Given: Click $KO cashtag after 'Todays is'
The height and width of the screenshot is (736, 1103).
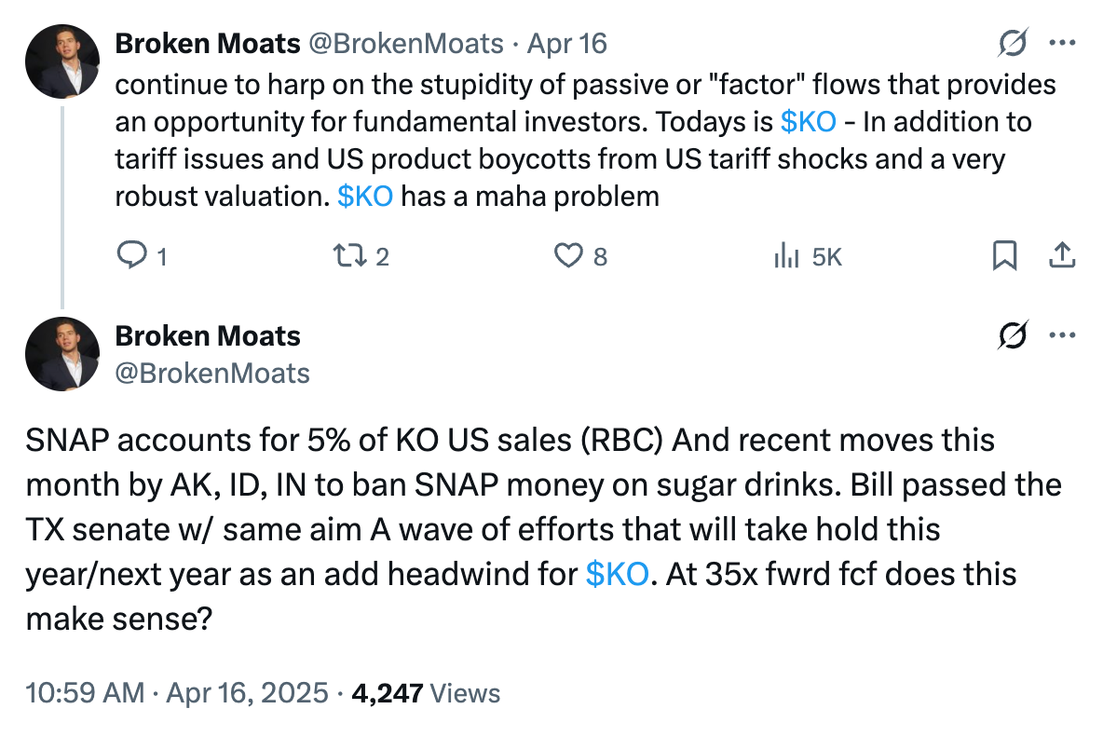Looking at the screenshot, I should tap(809, 122).
